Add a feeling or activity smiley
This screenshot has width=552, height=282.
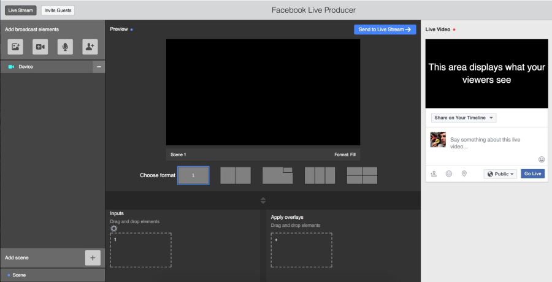click(449, 173)
